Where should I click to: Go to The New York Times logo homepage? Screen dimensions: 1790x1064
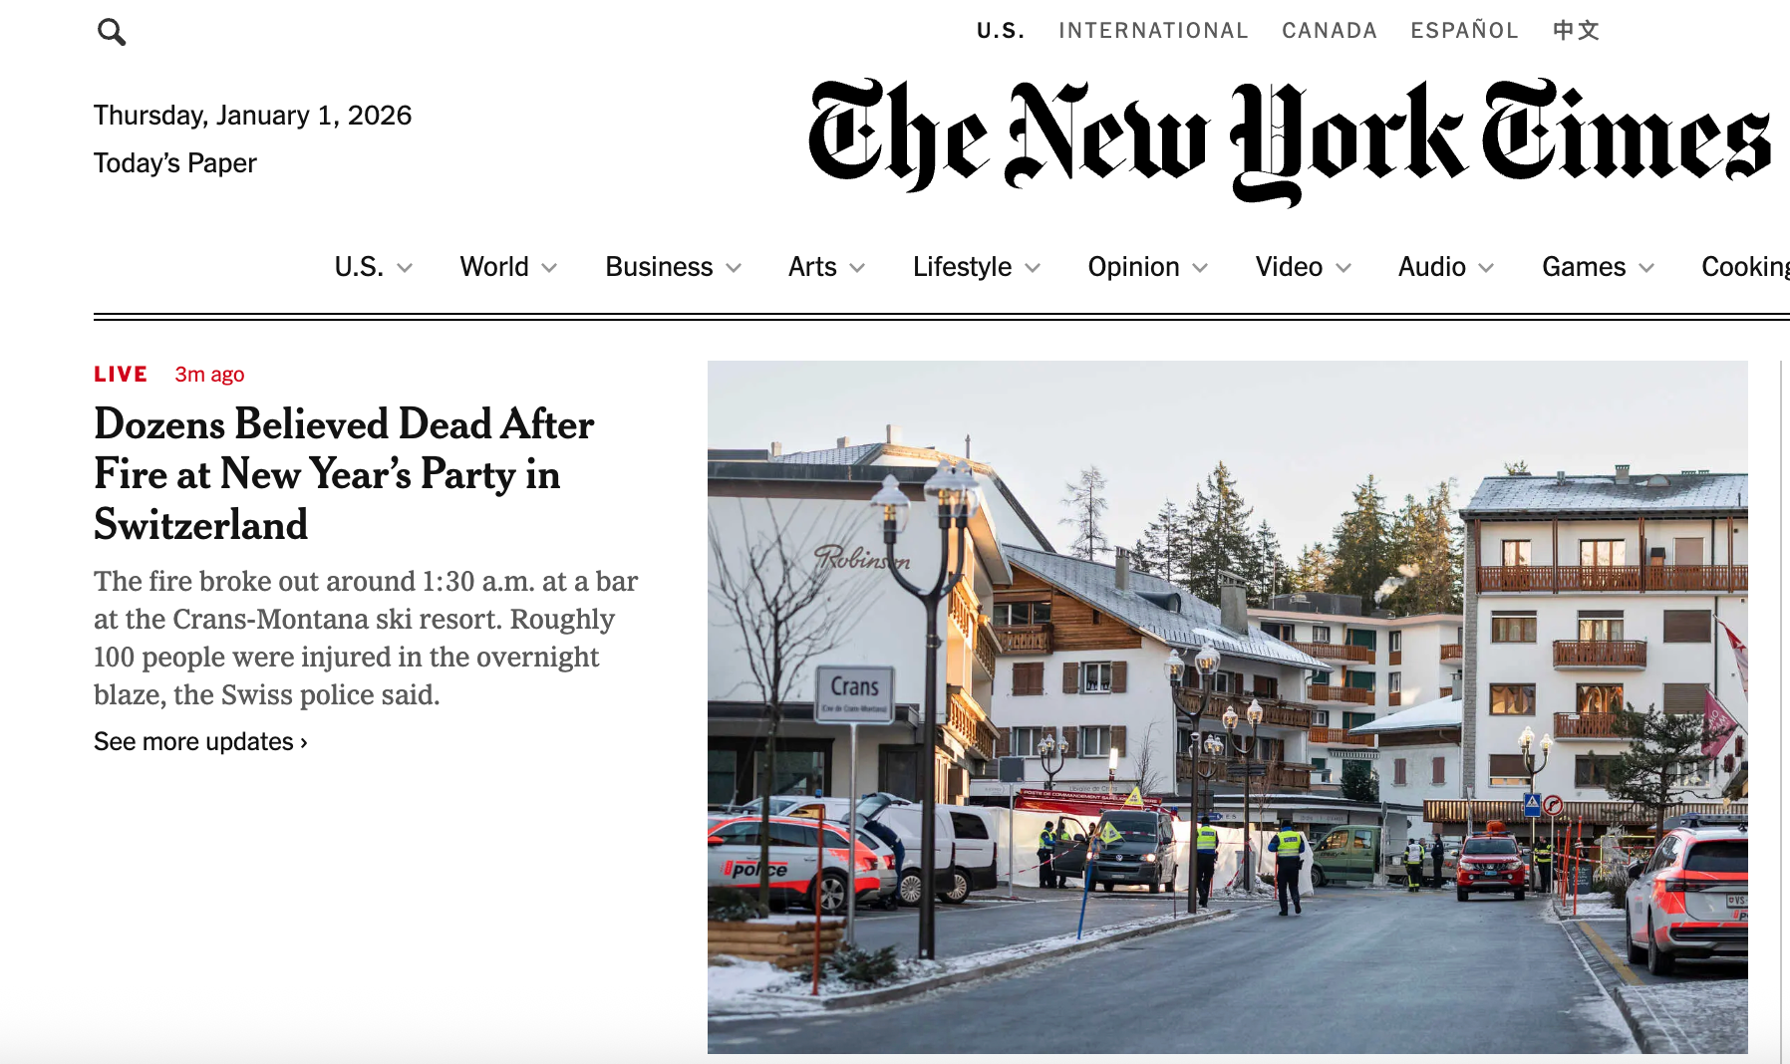(1289, 141)
